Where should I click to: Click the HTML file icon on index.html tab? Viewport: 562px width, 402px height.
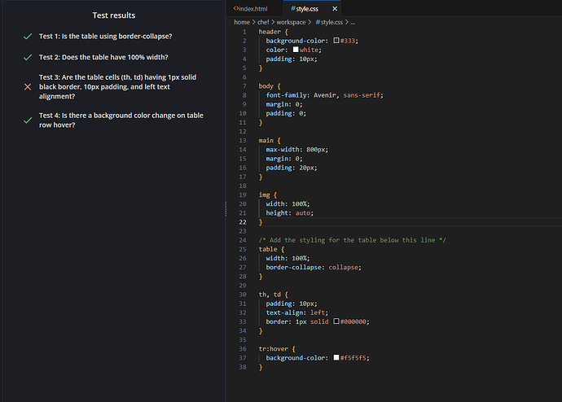[x=236, y=8]
